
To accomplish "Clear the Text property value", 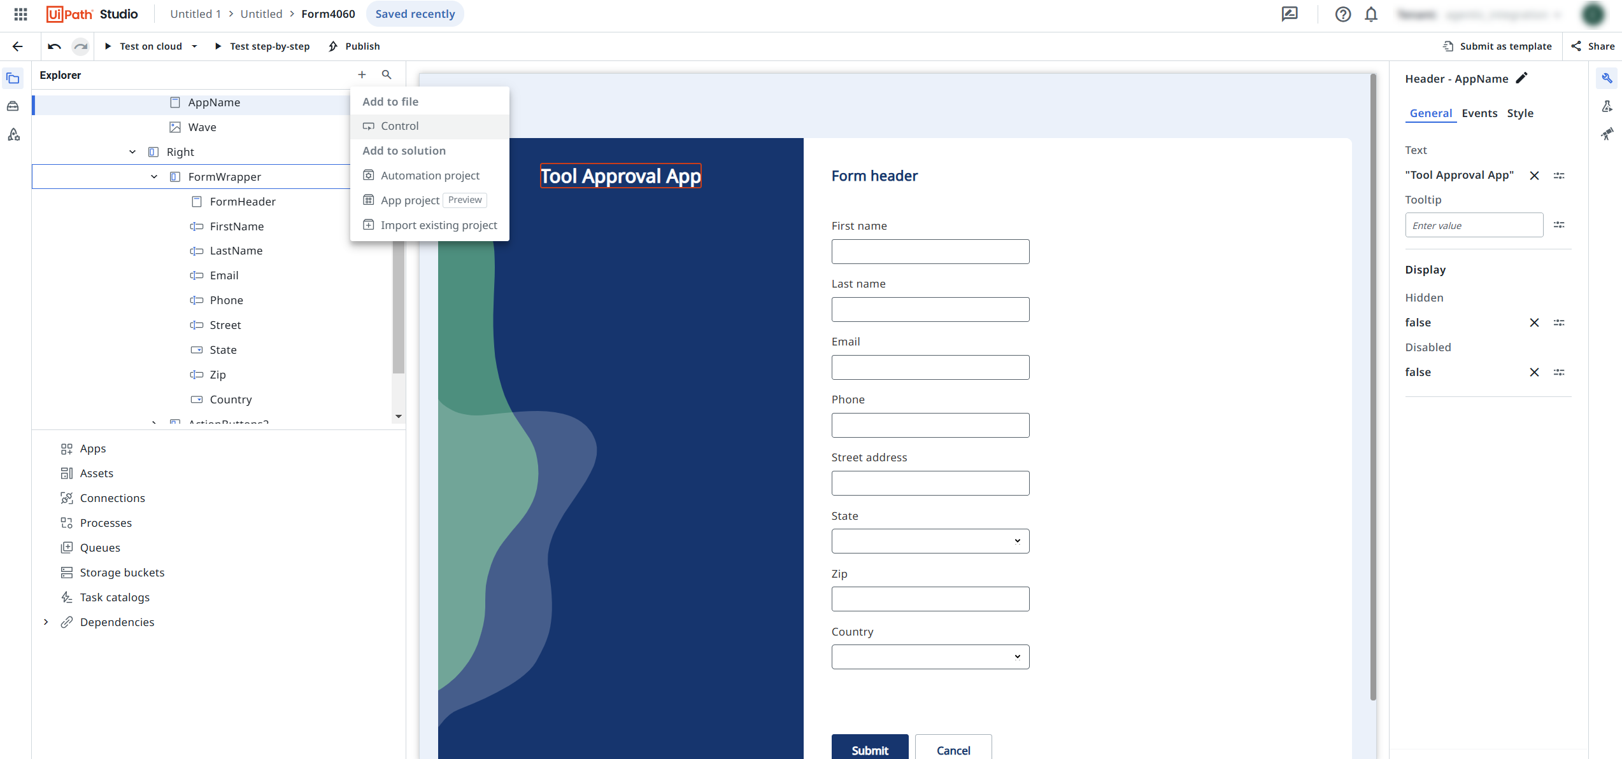I will point(1534,176).
